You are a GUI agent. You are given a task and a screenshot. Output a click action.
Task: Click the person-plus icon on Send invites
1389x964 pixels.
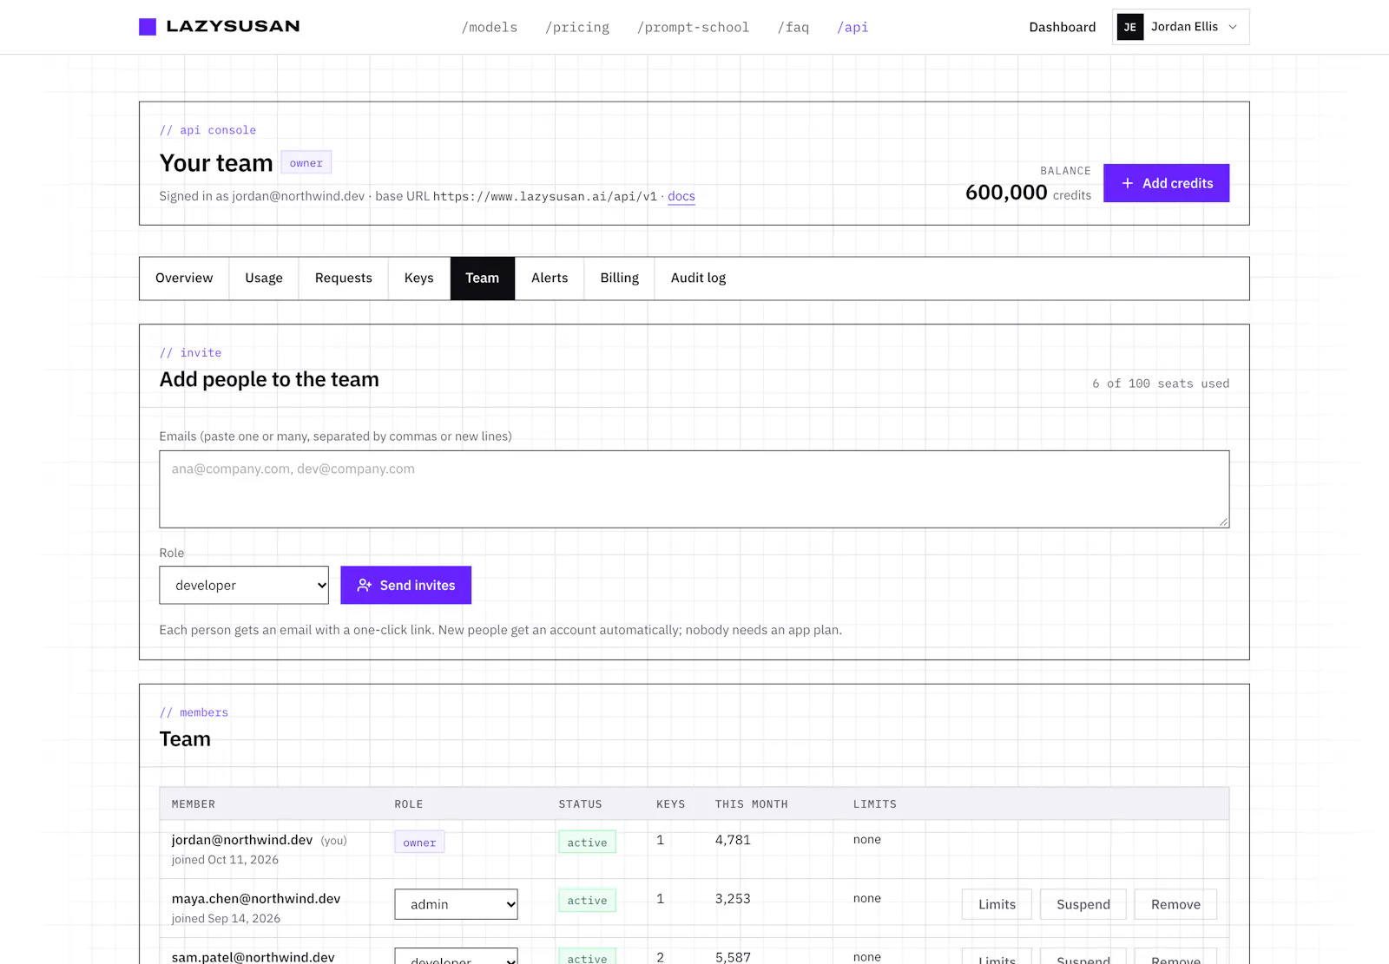(x=365, y=586)
